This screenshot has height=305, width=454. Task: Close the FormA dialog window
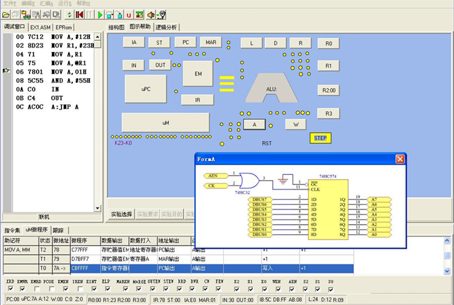(400, 159)
